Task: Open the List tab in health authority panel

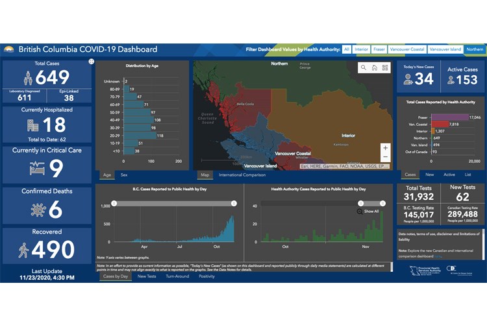Action: point(468,175)
